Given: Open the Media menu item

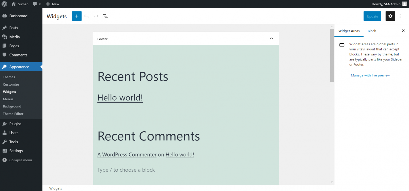Looking at the screenshot, I should pyautogui.click(x=21, y=37).
